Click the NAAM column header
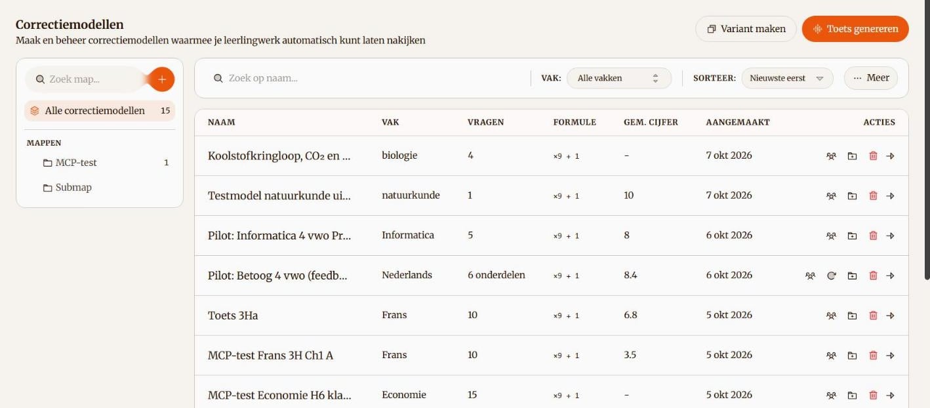Image resolution: width=930 pixels, height=408 pixels. 222,123
